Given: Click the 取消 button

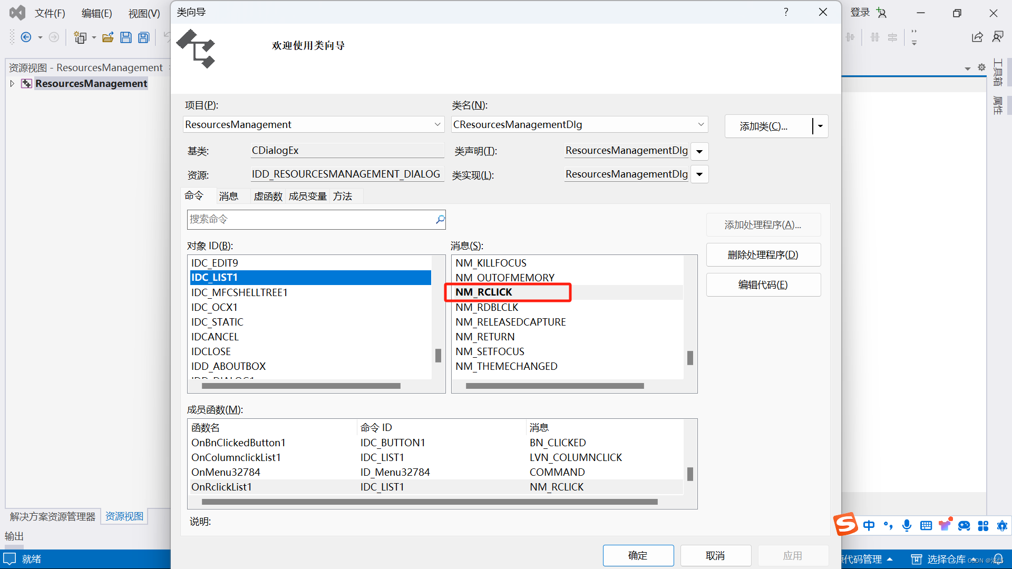Looking at the screenshot, I should [716, 555].
